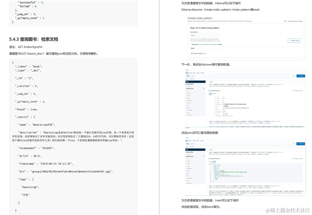Viewport: 312px width, 215px height.
Task: Click the syntax line GET /index/type/id
Action: [x=30, y=47]
